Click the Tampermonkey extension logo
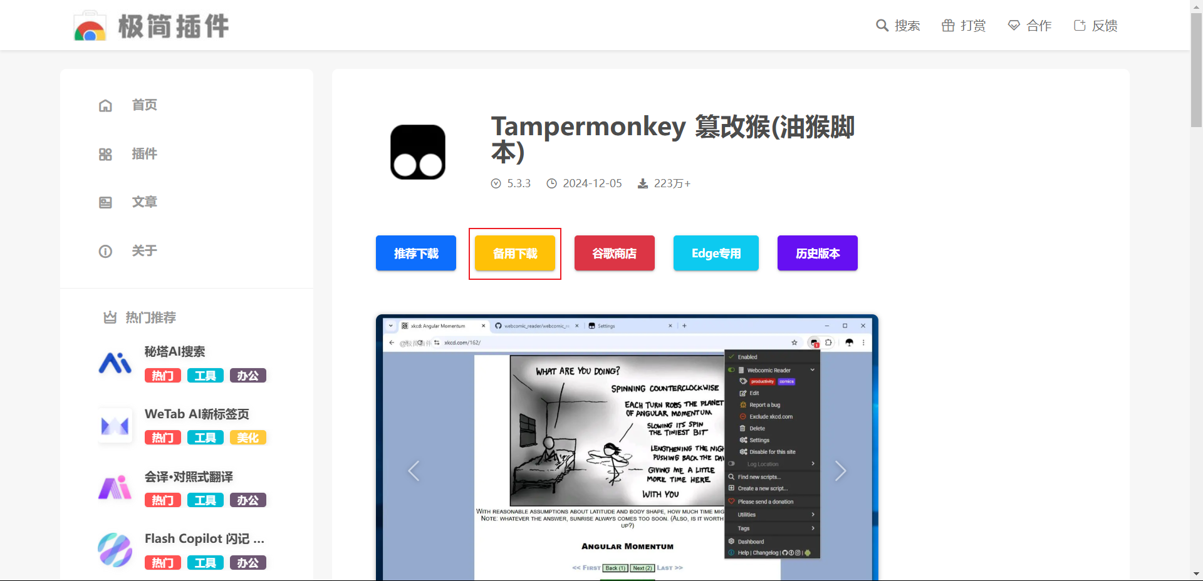Image resolution: width=1203 pixels, height=581 pixels. [x=418, y=152]
